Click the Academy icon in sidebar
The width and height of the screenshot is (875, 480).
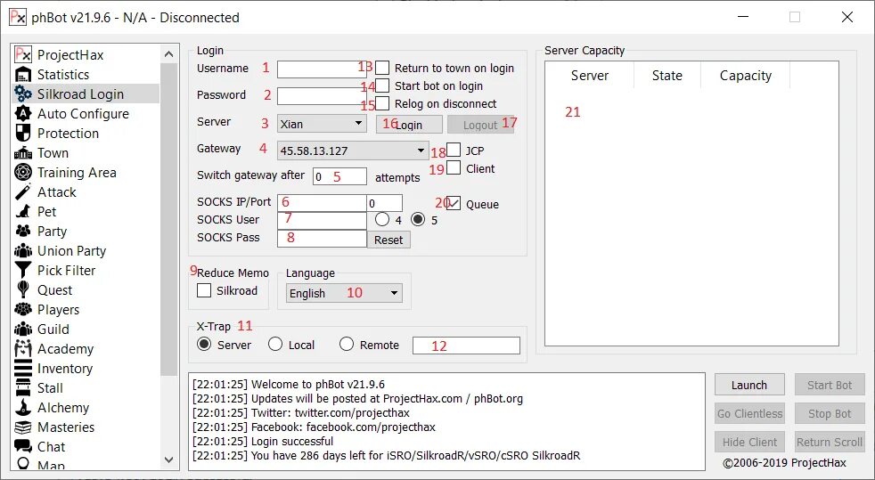point(23,348)
